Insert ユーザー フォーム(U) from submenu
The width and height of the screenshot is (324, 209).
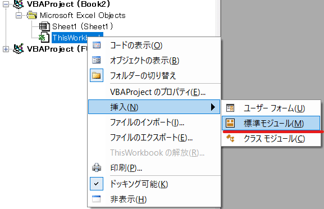(271, 108)
